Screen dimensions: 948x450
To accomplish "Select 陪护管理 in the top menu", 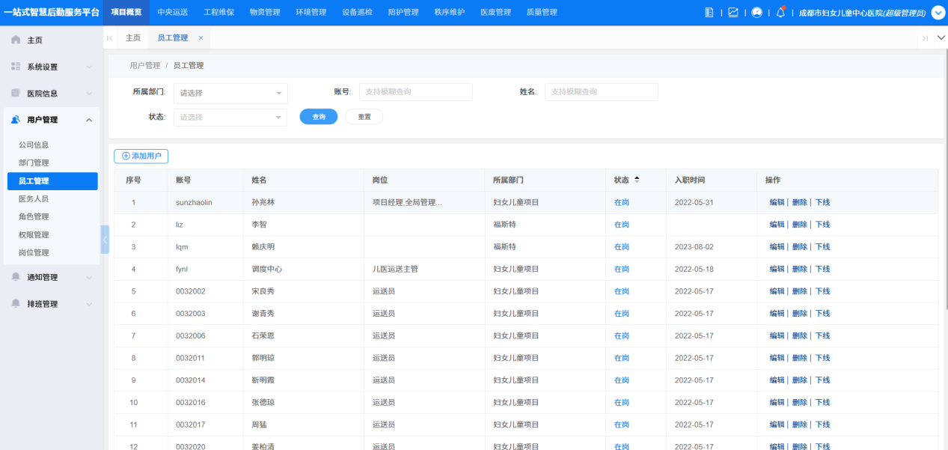I will point(403,13).
